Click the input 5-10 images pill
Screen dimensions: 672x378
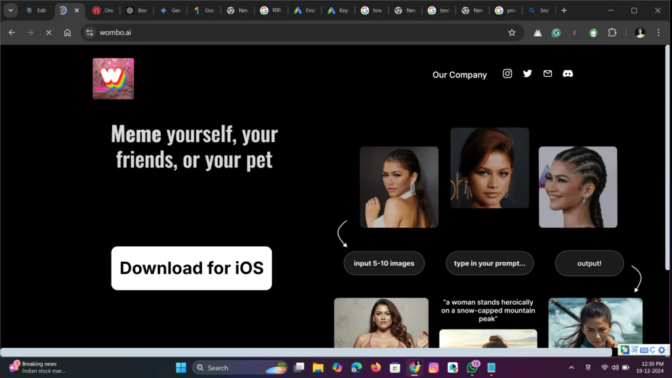pos(384,263)
